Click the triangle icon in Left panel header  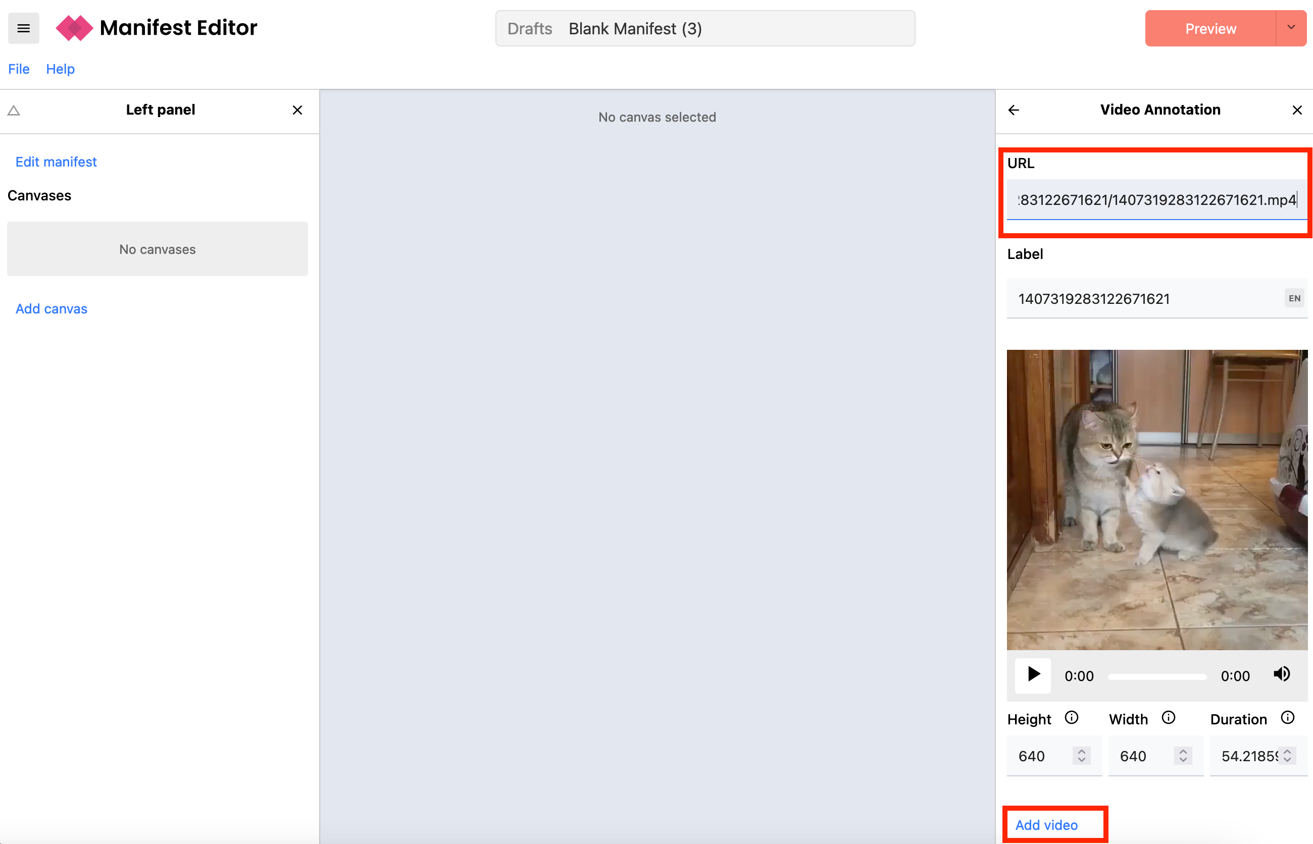14,111
